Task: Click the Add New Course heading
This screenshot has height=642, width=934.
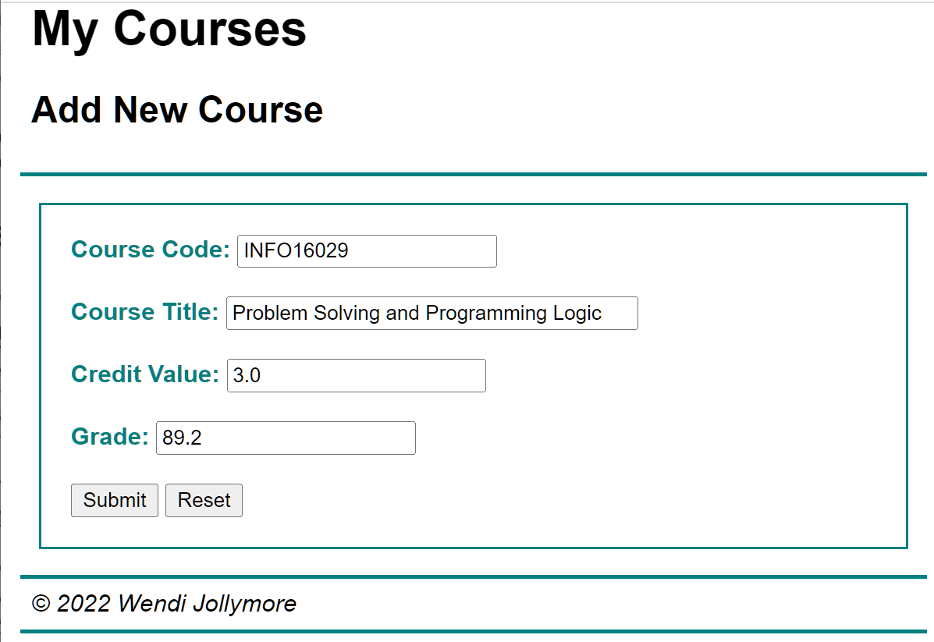Action: pos(177,110)
